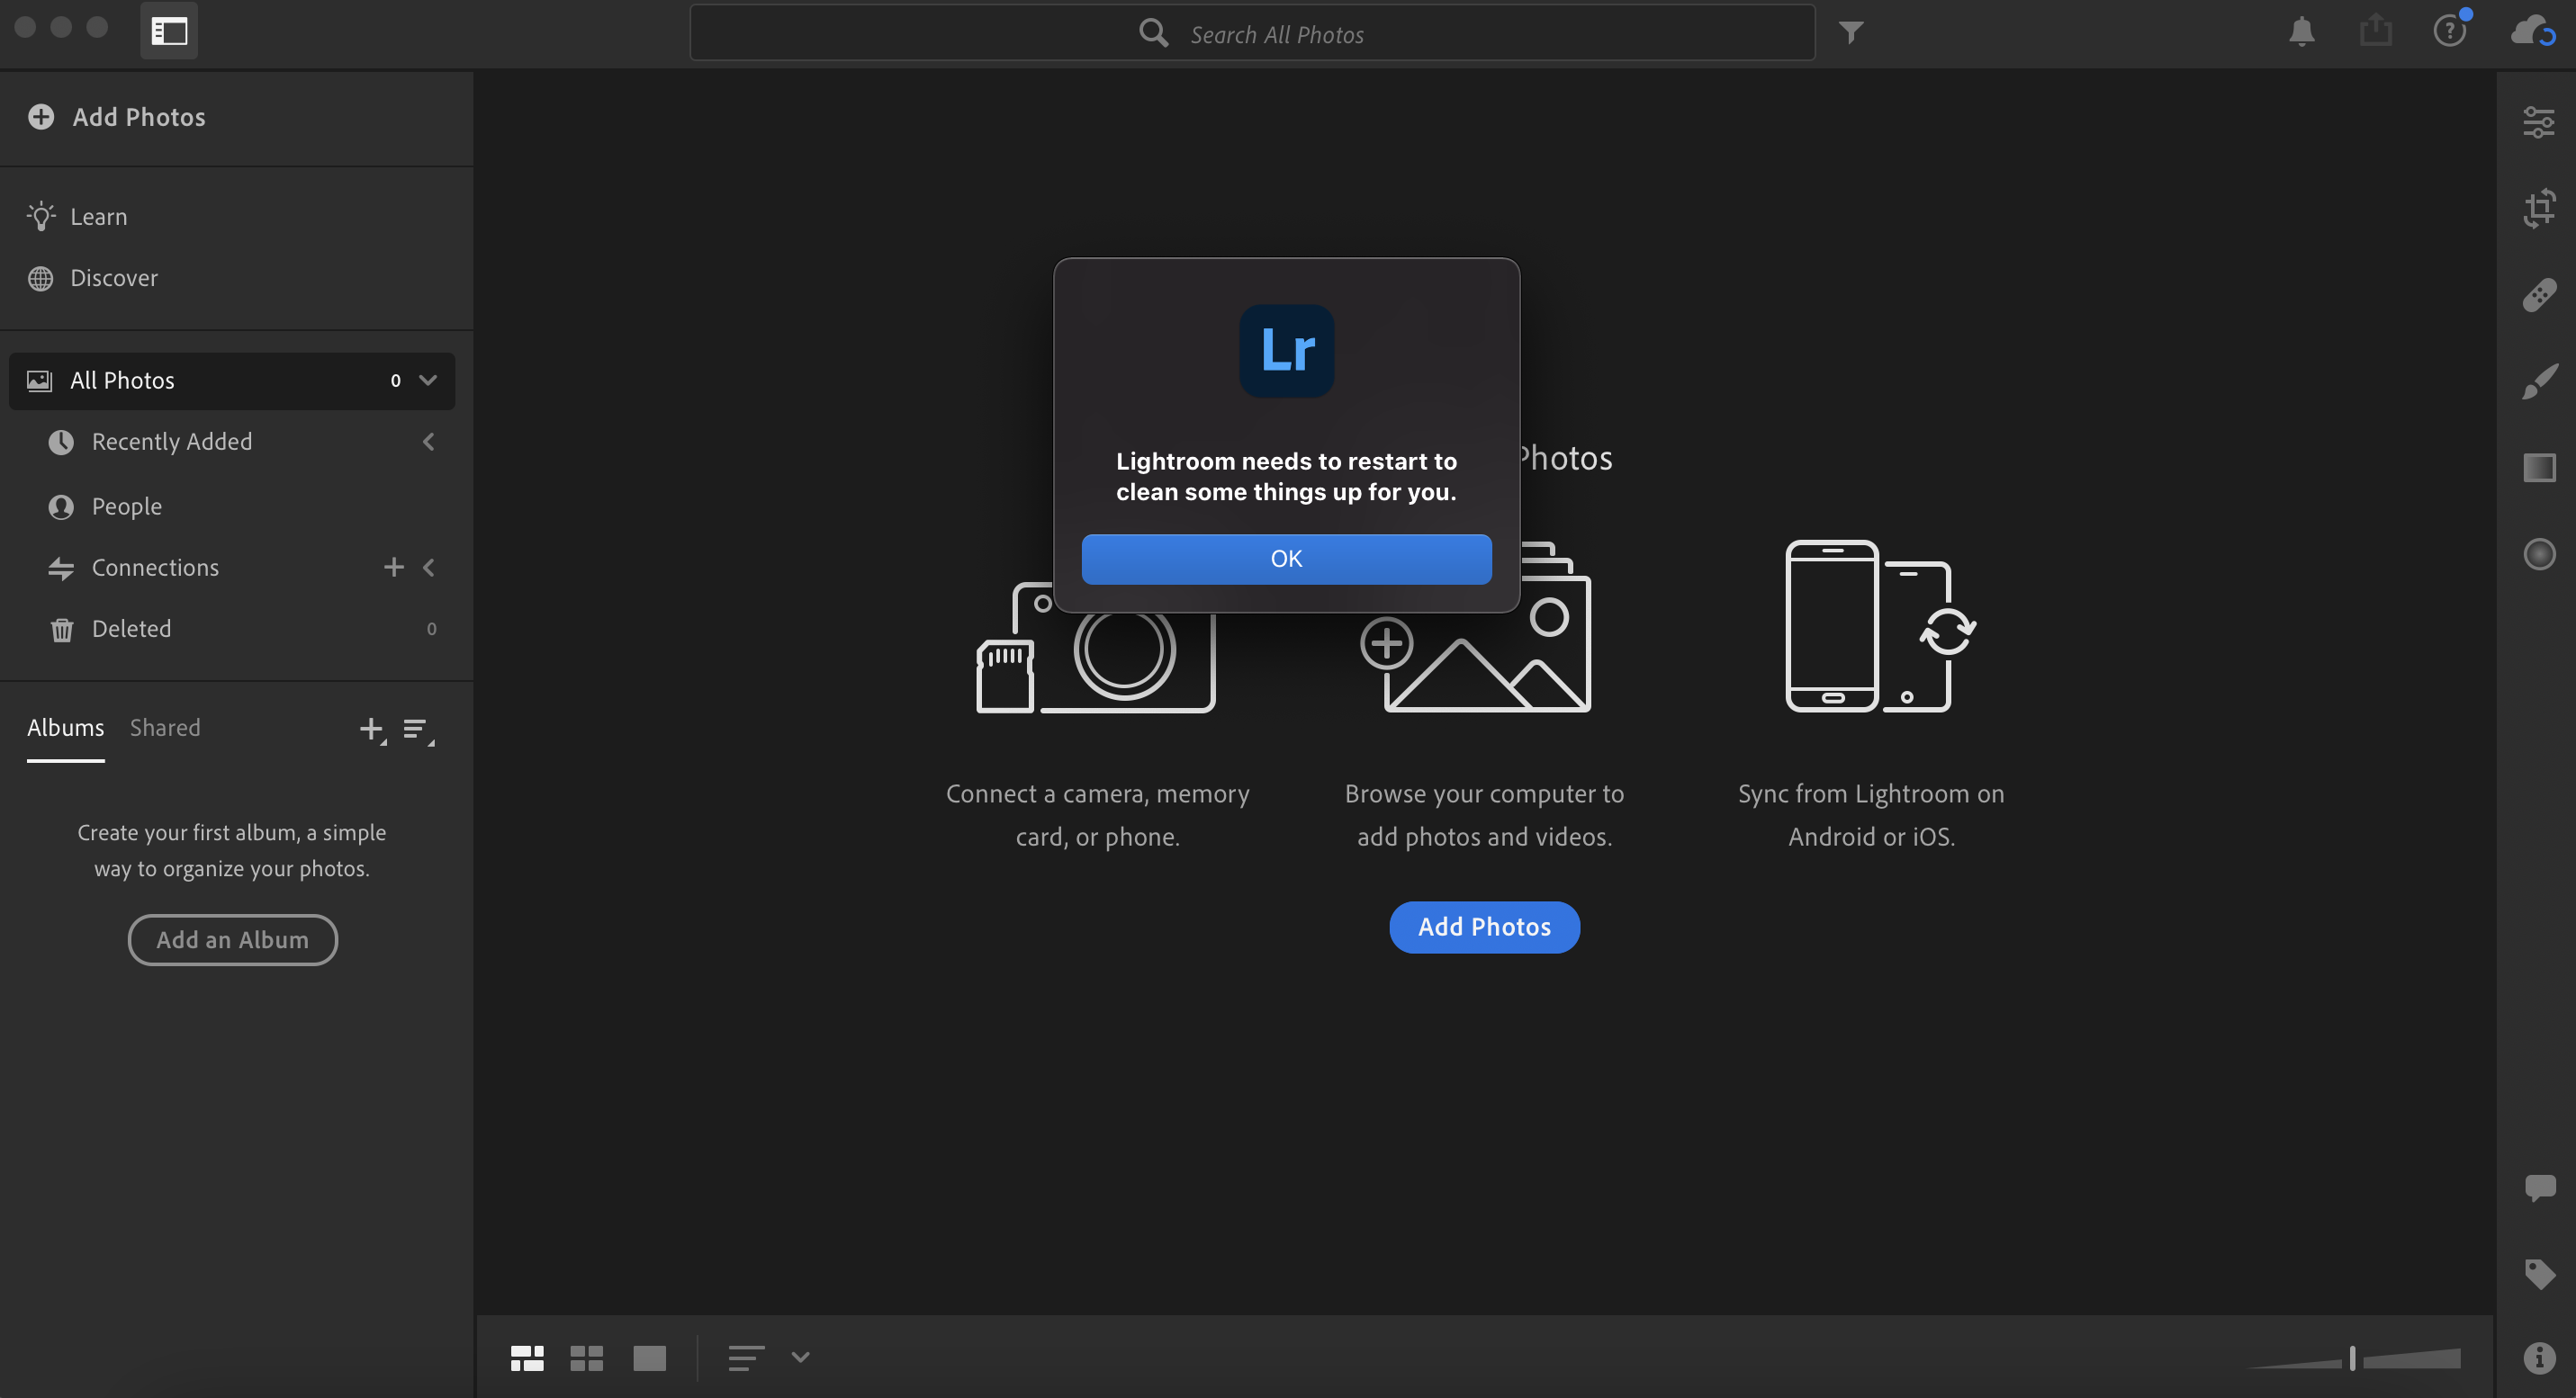Enable the large thumbnail view mode
Image resolution: width=2576 pixels, height=1398 pixels.
[x=649, y=1357]
